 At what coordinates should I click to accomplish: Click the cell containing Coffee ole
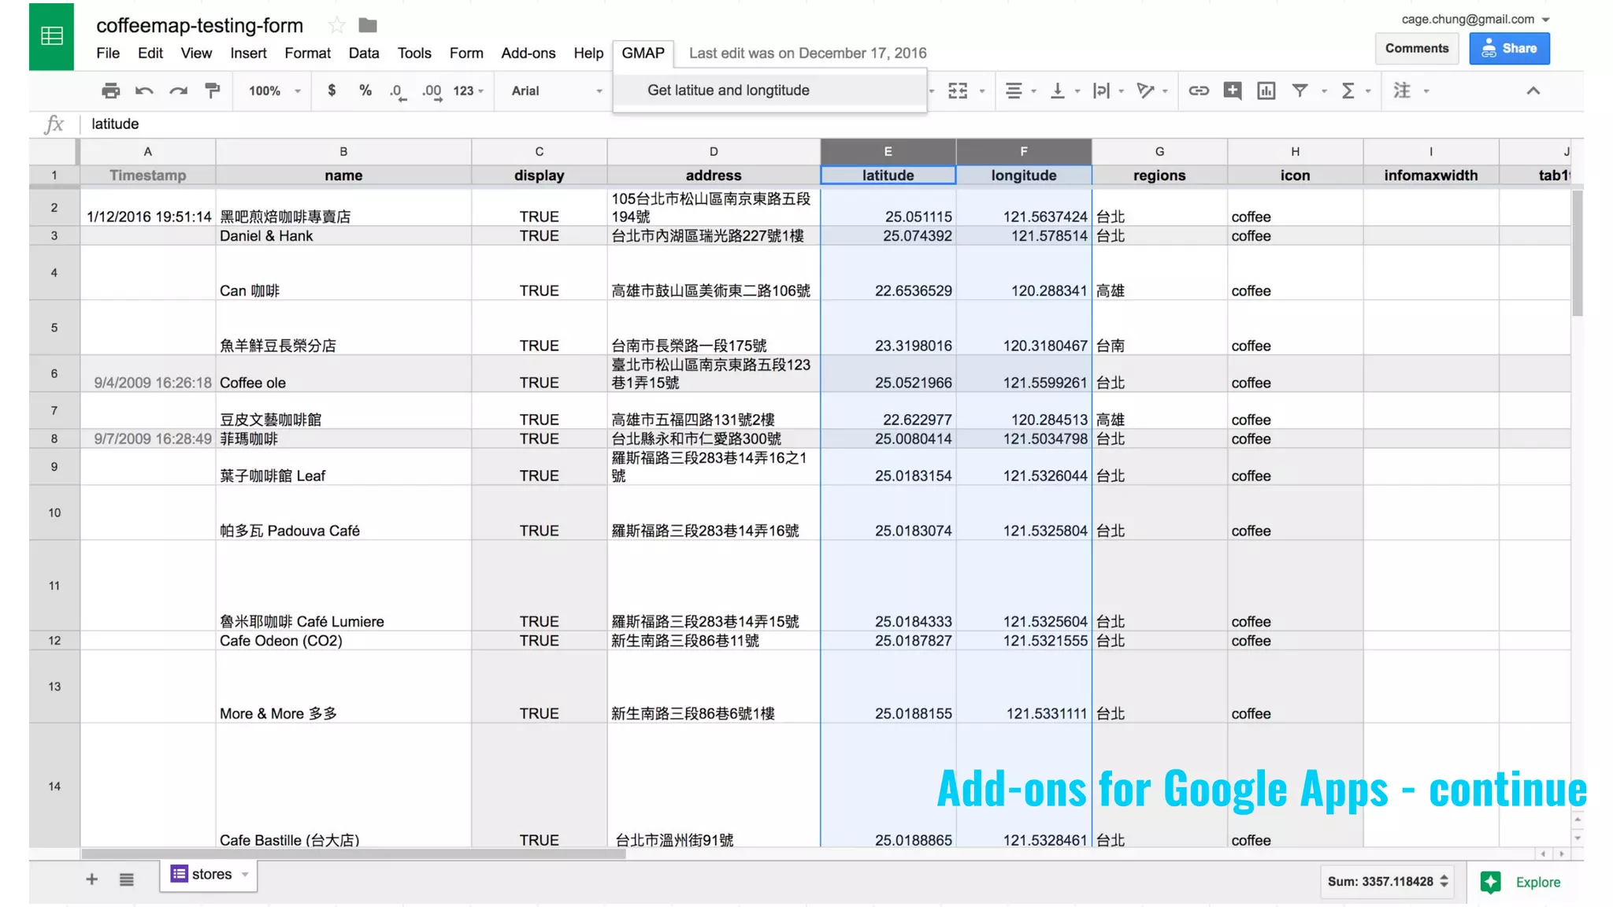tap(343, 373)
